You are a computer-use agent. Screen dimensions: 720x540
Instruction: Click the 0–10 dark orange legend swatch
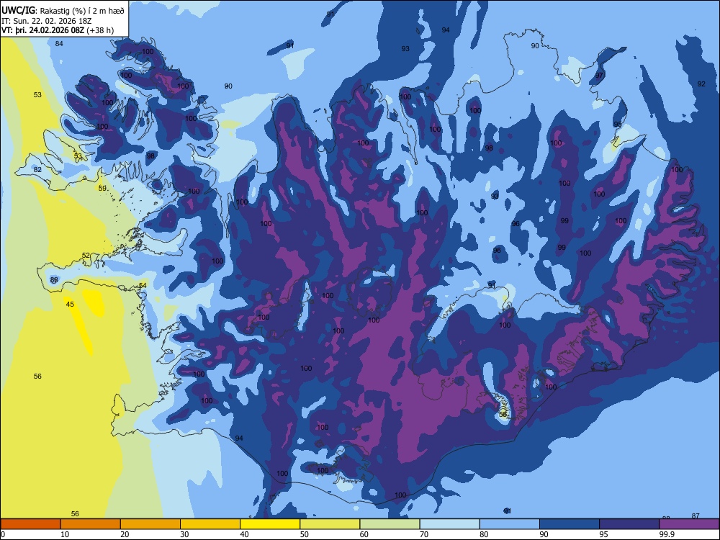click(x=30, y=524)
